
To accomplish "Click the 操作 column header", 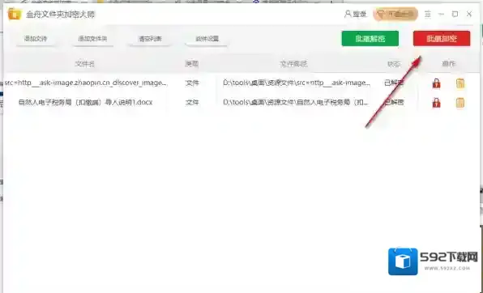I will [448, 64].
